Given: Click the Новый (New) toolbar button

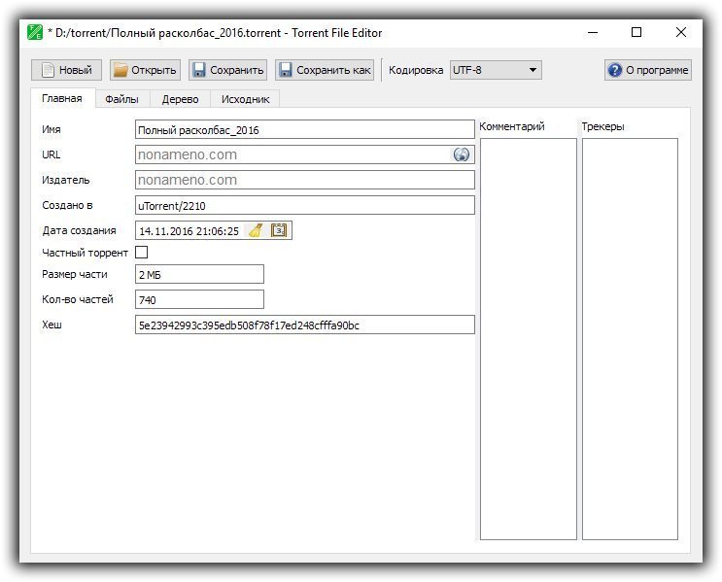Looking at the screenshot, I should coord(66,70).
